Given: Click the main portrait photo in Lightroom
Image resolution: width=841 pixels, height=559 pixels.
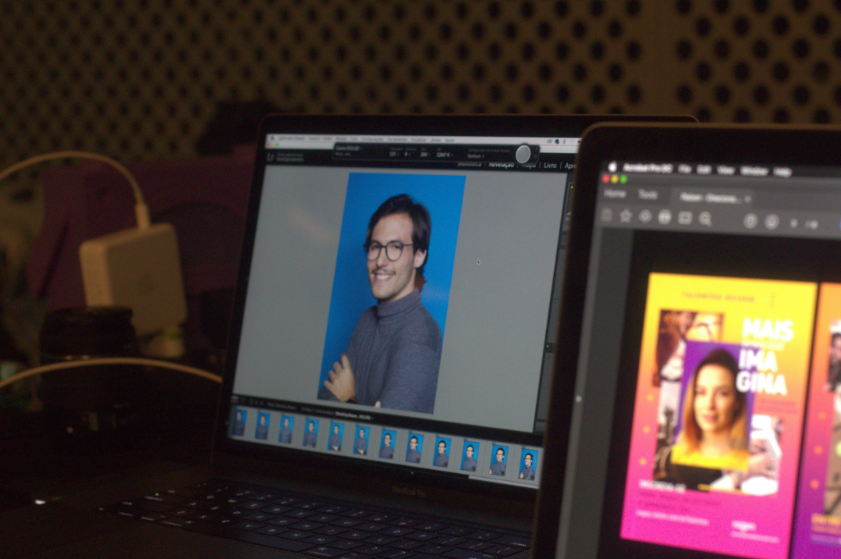Looking at the screenshot, I should click(x=393, y=293).
